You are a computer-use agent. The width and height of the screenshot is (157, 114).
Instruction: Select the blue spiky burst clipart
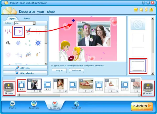tap(38, 43)
